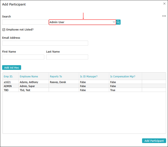Sort by the Emp ID. column header
Viewport: 168px width, 147px height.
coord(8,76)
